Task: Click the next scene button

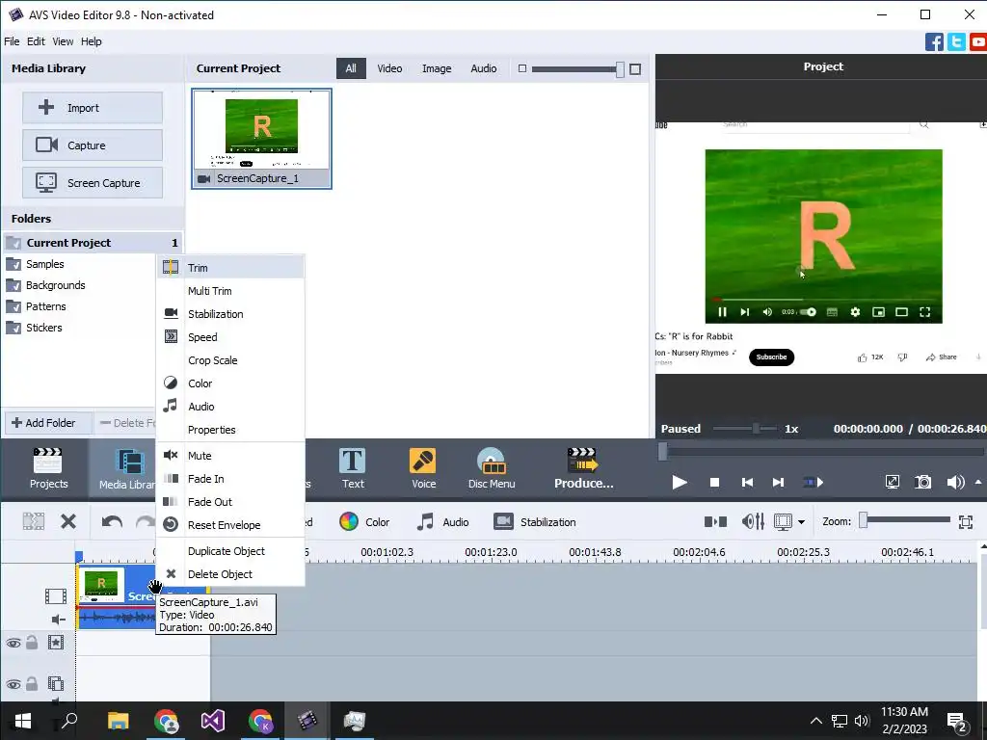Action: coord(814,483)
